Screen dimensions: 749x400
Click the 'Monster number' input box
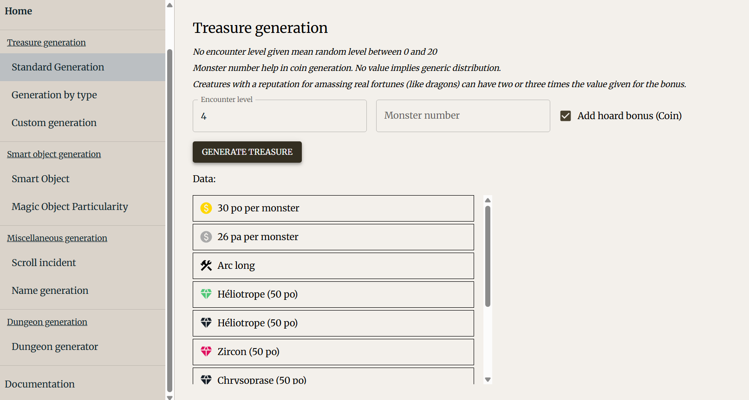(x=462, y=115)
